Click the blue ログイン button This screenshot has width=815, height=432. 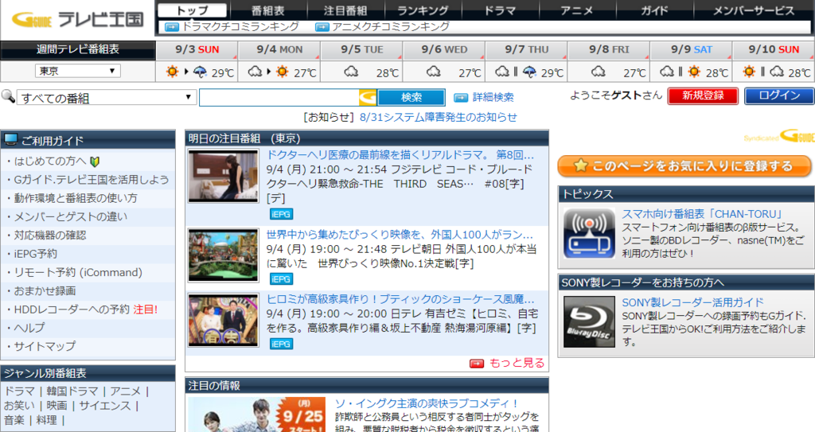coord(779,95)
